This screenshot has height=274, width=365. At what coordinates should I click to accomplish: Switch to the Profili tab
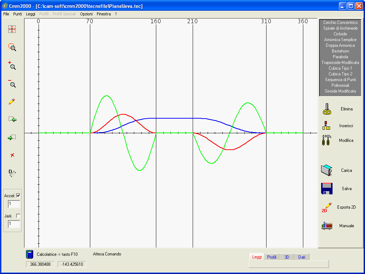click(272, 257)
